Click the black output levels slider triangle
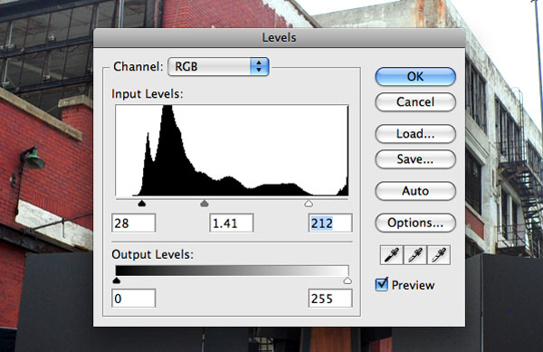This screenshot has height=352, width=543. pyautogui.click(x=117, y=280)
